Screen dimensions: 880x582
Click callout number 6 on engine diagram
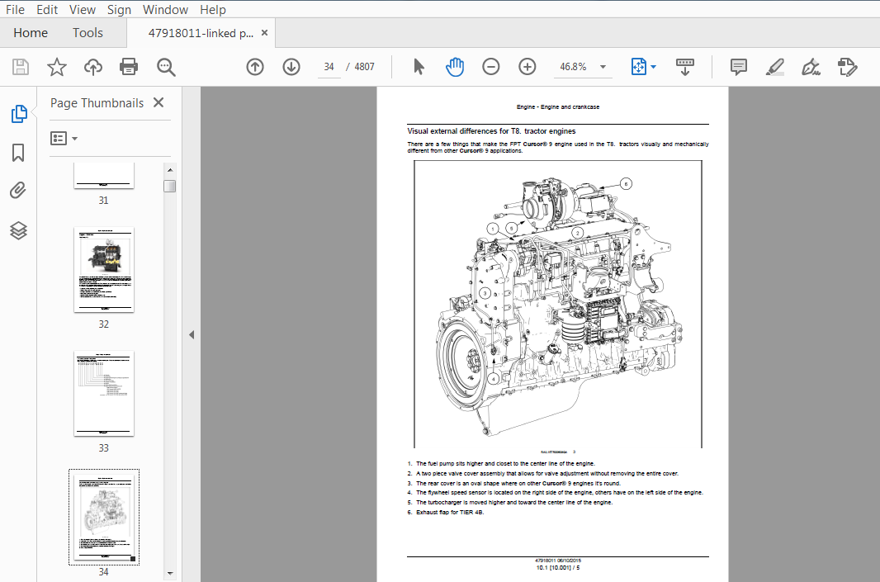[x=627, y=183]
